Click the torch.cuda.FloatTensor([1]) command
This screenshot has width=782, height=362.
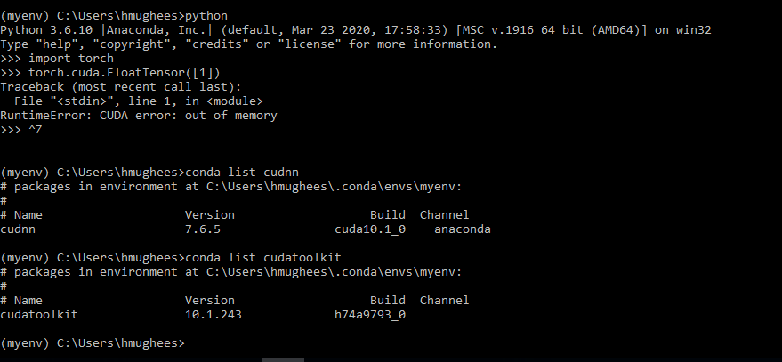[125, 73]
